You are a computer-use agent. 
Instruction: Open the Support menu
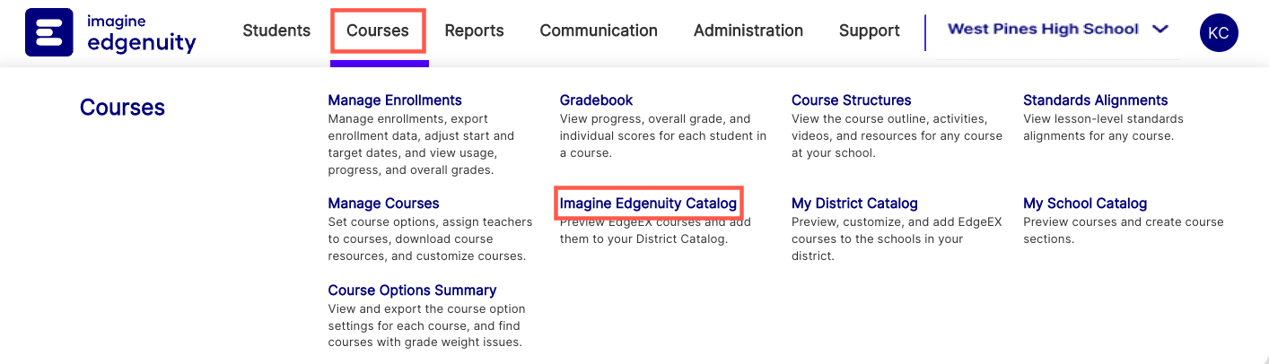click(869, 30)
